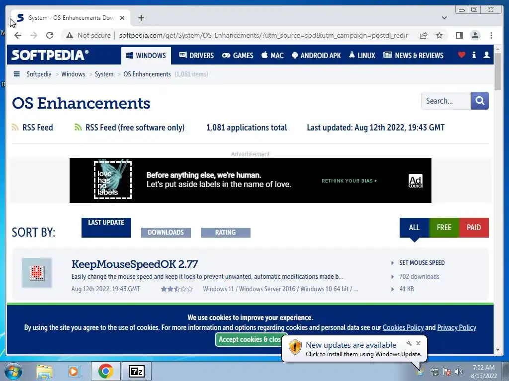Sort by Last Update

pos(106,227)
